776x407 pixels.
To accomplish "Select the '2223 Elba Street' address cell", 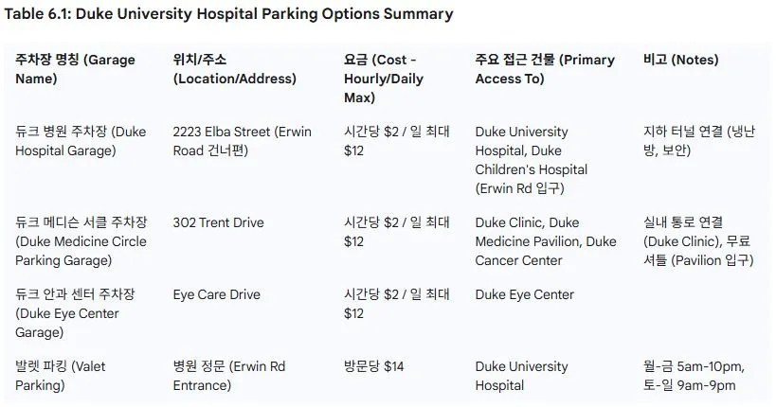I will (242, 141).
